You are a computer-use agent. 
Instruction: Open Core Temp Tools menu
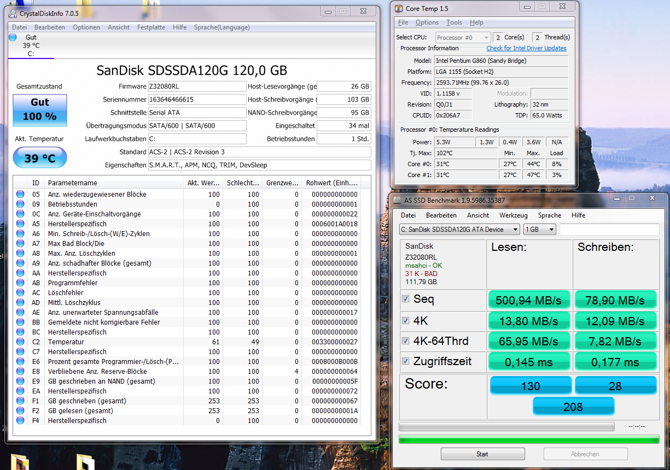[x=454, y=22]
